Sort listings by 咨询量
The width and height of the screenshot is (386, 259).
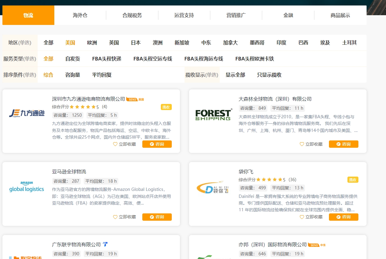[73, 75]
